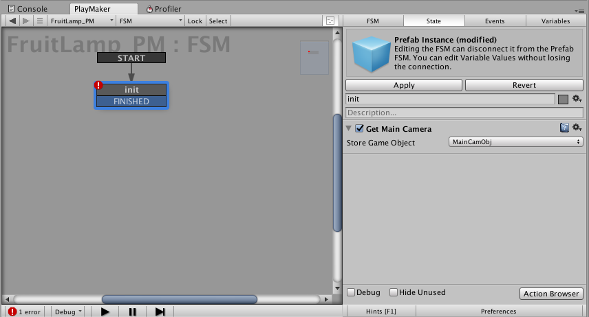The image size is (589, 317).
Task: Uncheck the Get Main Camera action checkbox
Action: (x=359, y=128)
